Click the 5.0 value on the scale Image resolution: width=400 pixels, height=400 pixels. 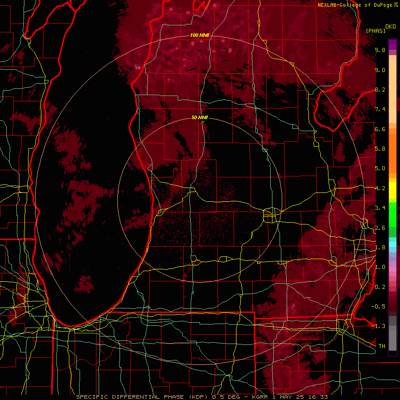pyautogui.click(x=380, y=168)
